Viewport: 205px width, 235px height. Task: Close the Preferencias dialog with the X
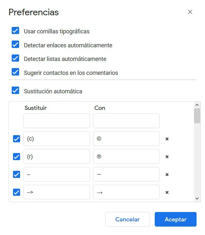[x=190, y=12]
